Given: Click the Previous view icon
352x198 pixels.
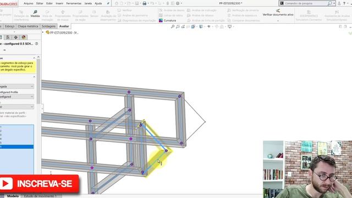Looking at the screenshot, I should coord(183,26).
